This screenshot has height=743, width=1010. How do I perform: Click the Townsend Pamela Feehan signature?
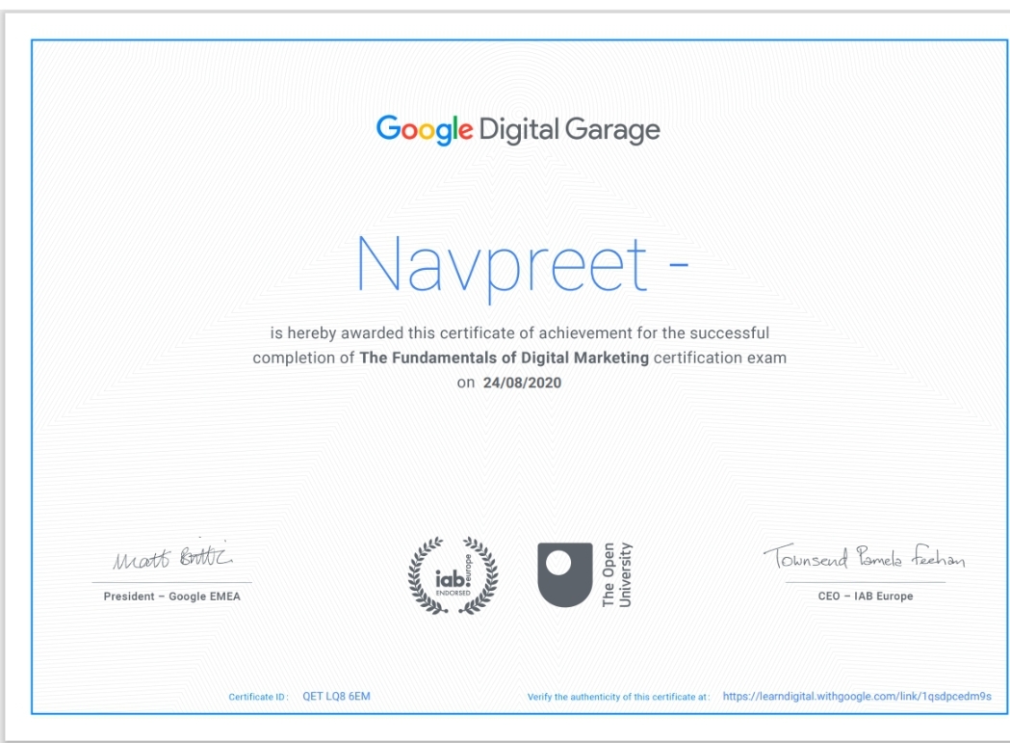point(865,556)
